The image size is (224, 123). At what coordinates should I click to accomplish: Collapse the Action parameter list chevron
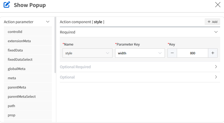point(48,22)
